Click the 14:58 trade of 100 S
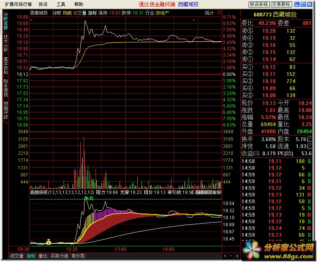The image size is (317, 262). (x=276, y=161)
